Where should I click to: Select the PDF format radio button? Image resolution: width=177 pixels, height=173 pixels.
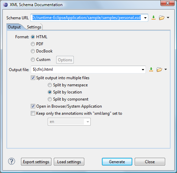point(33,44)
